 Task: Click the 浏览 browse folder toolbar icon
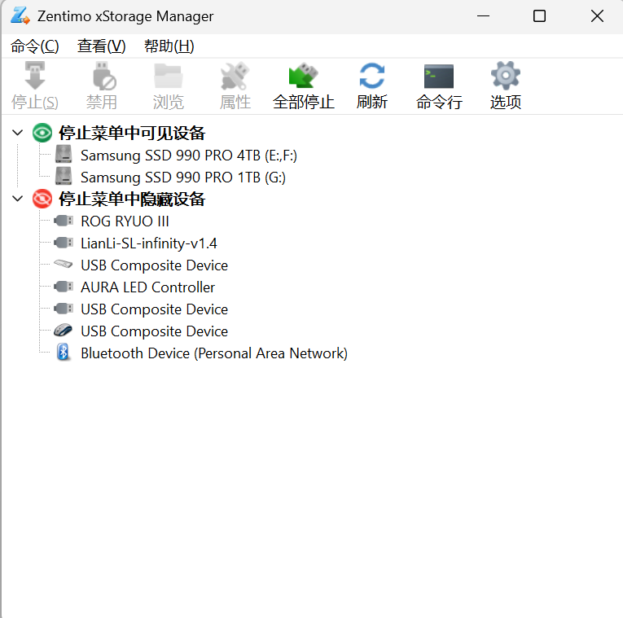pos(169,76)
